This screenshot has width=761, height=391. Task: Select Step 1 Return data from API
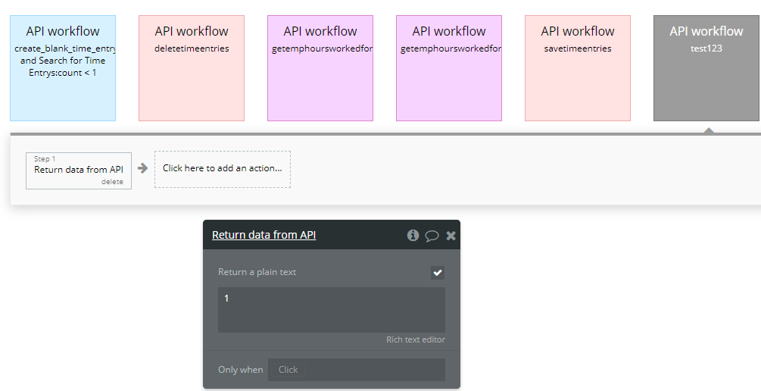tap(78, 168)
